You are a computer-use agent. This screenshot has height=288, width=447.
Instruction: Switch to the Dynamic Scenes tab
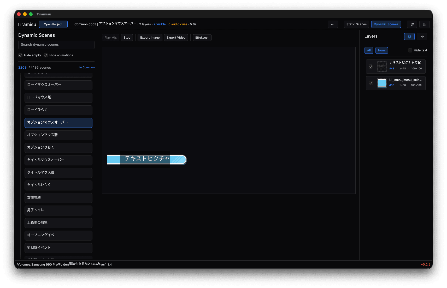pos(386,24)
